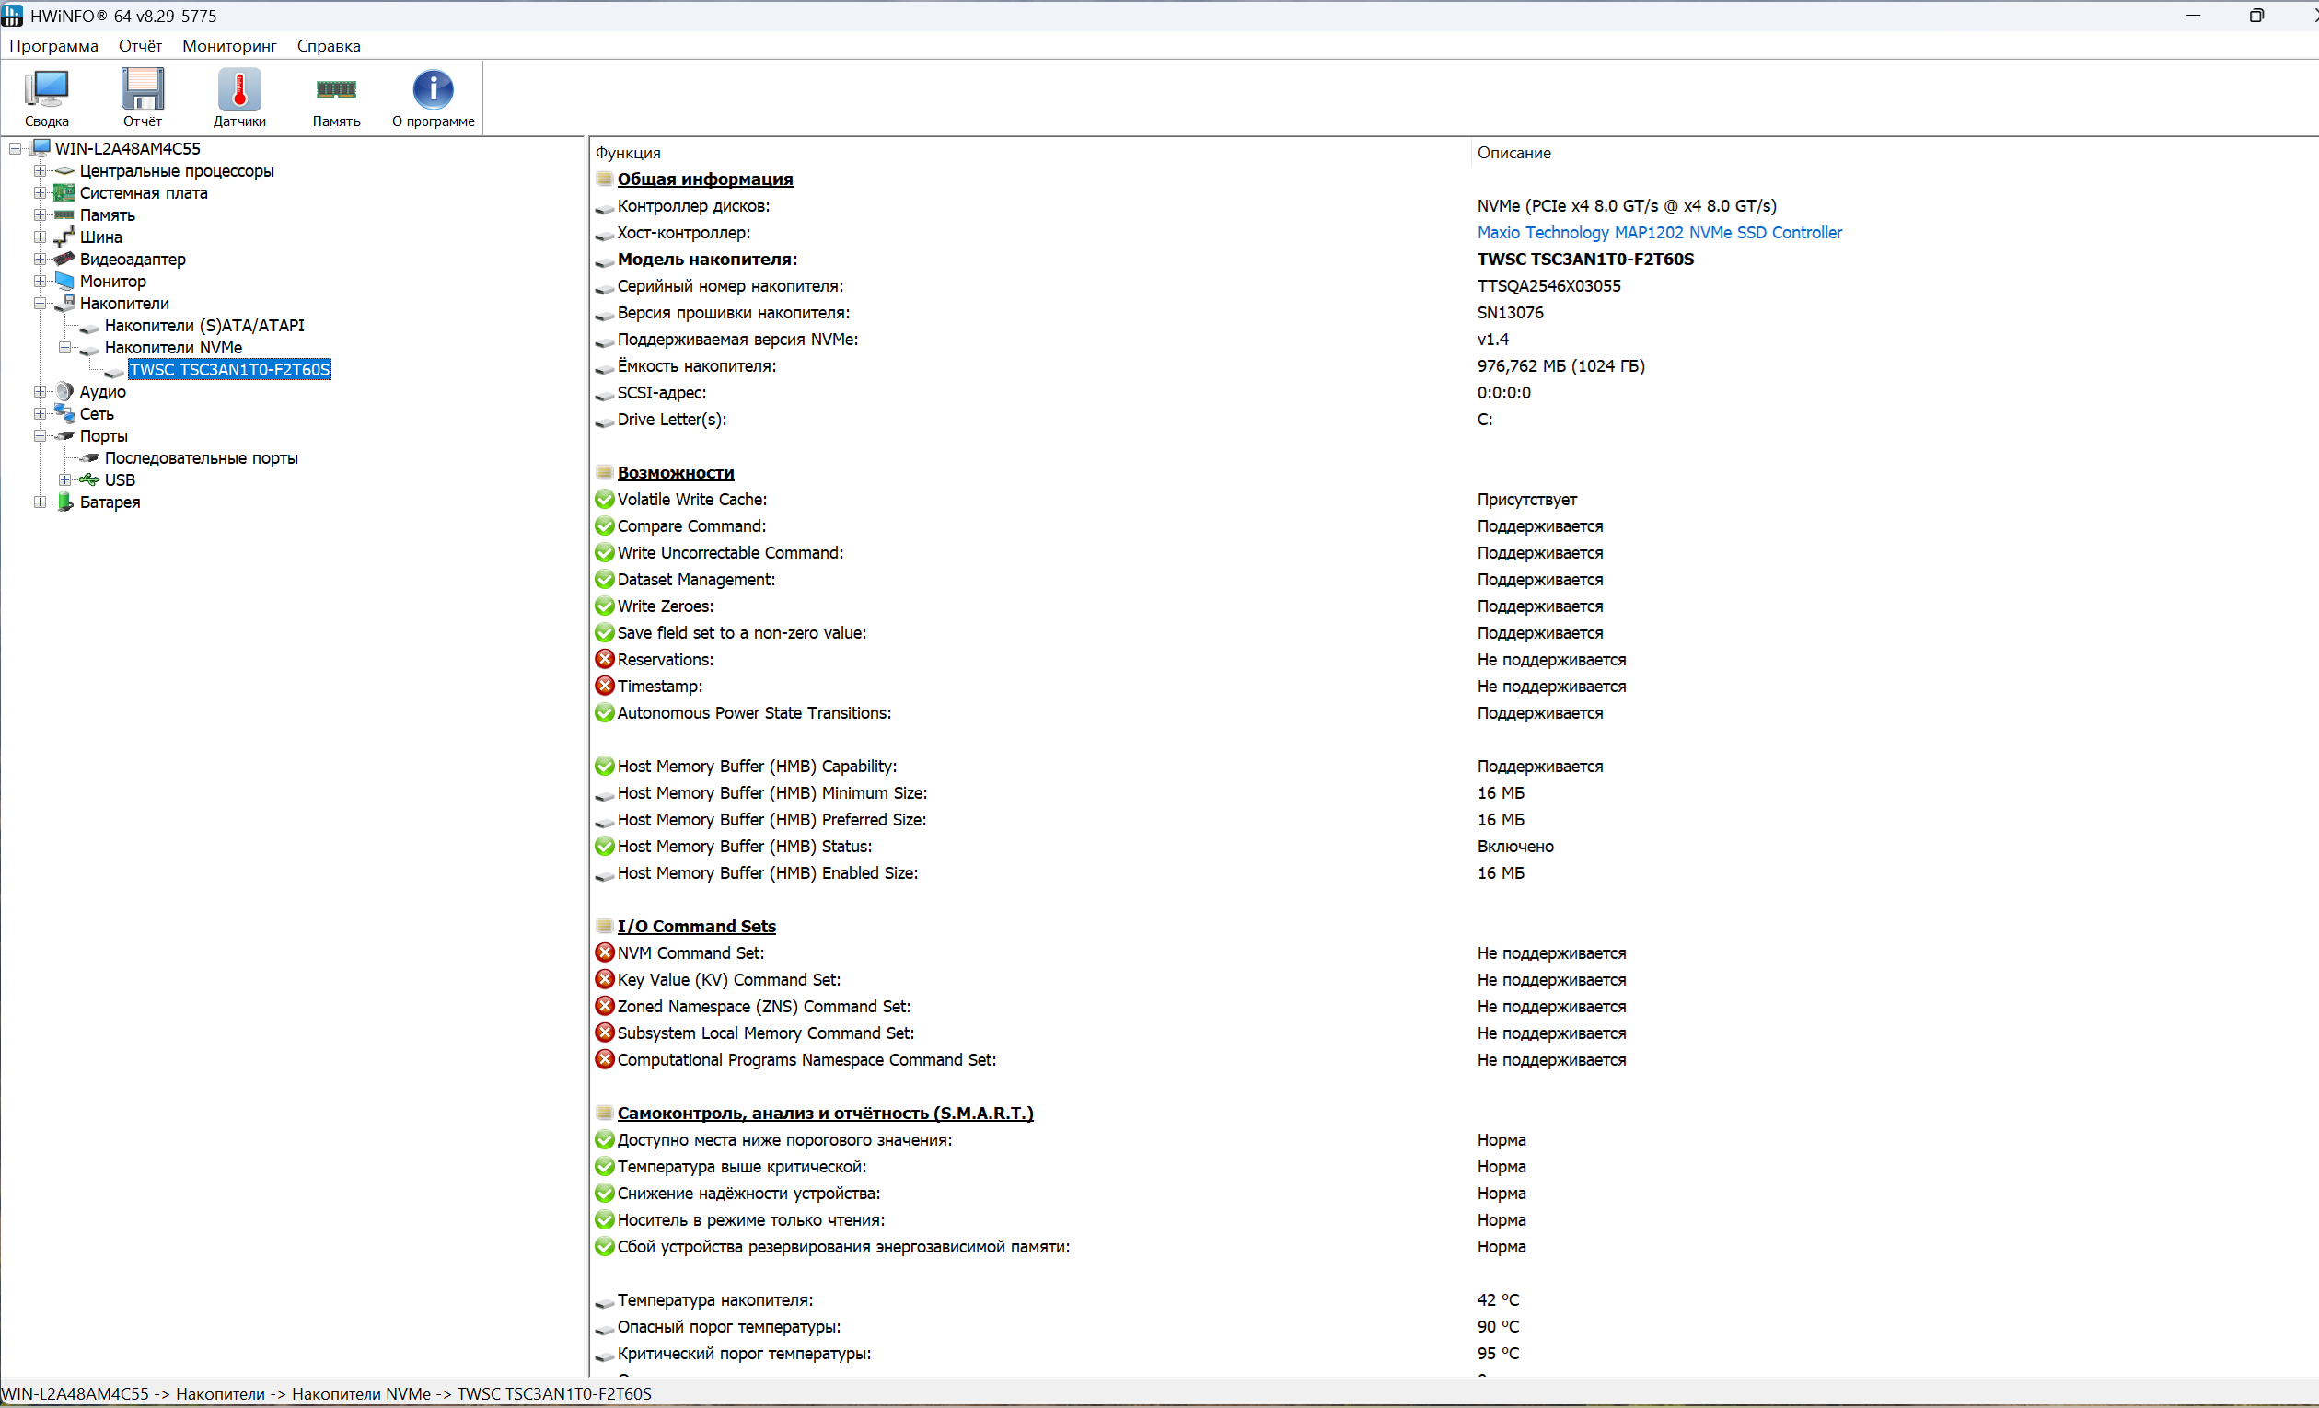The width and height of the screenshot is (2319, 1408).
Task: Click Maxio Technology MAP1202 controller link
Action: coord(1658,232)
